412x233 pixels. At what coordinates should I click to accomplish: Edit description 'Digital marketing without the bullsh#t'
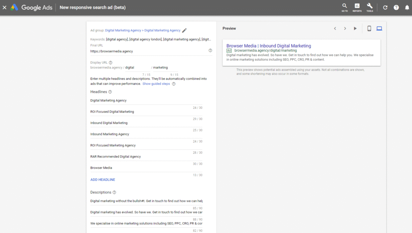(x=146, y=201)
